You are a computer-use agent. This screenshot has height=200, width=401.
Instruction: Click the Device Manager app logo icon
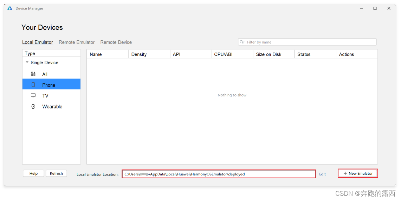(x=10, y=8)
